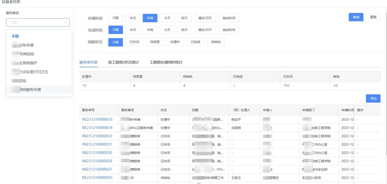Select 不限 option in service dropdown list

(15, 36)
